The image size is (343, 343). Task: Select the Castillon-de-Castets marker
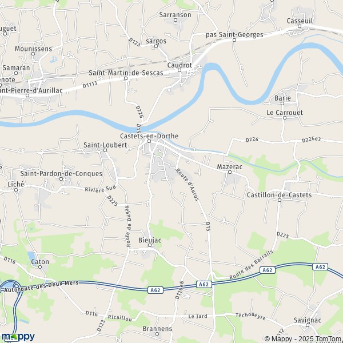coord(280,200)
